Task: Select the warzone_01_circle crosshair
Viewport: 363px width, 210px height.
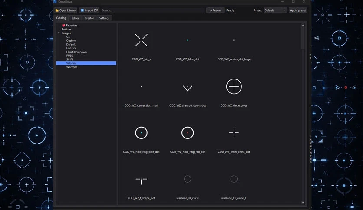Action: pyautogui.click(x=188, y=179)
